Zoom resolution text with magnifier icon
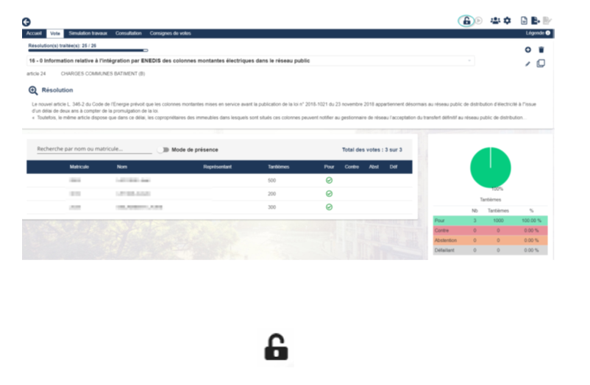 (33, 90)
